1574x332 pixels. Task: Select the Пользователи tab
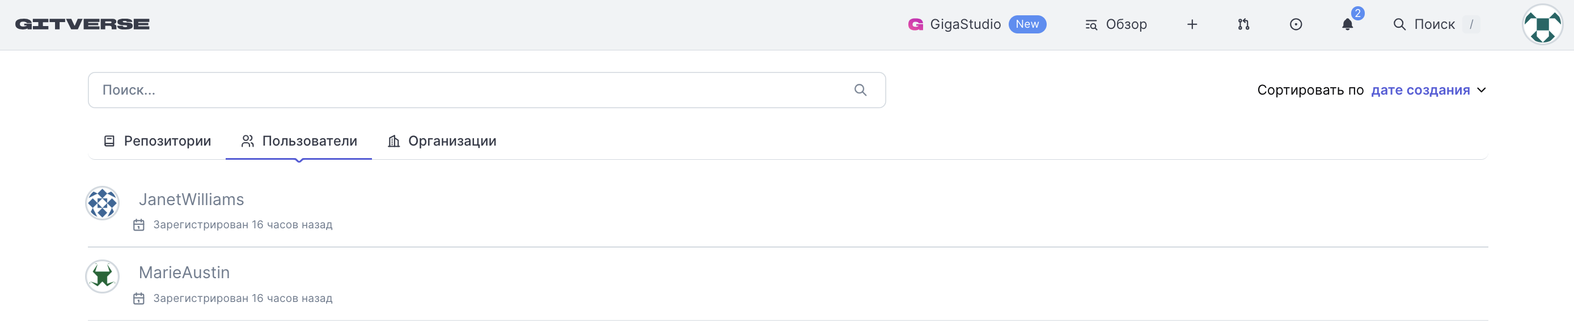[x=299, y=141]
